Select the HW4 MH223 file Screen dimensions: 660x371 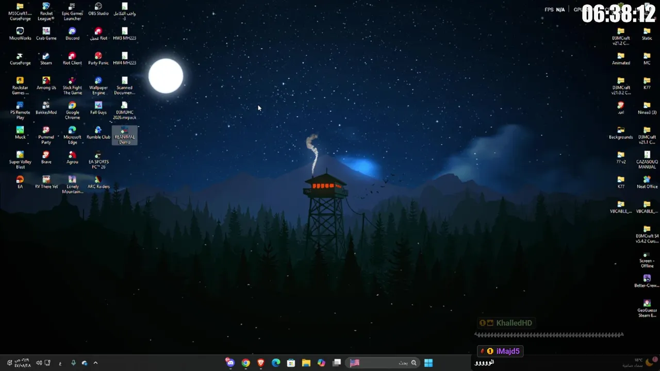(124, 59)
